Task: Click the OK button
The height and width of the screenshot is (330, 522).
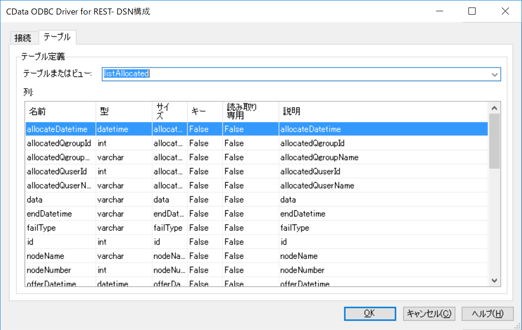Action: (x=369, y=314)
